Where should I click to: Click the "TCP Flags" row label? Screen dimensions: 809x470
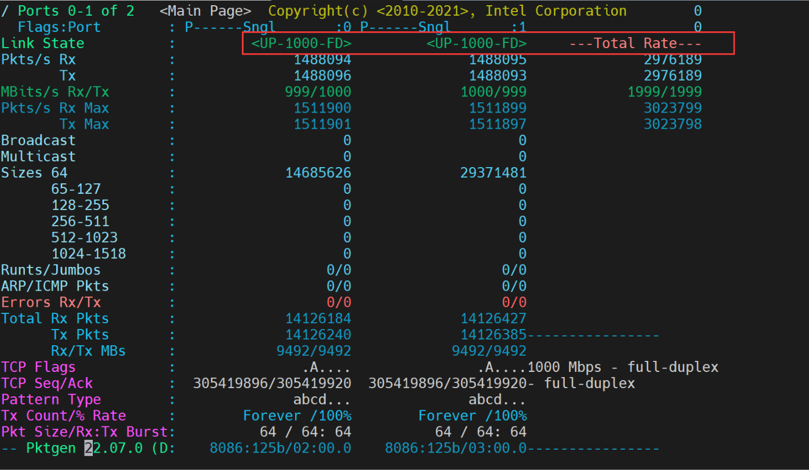38,367
